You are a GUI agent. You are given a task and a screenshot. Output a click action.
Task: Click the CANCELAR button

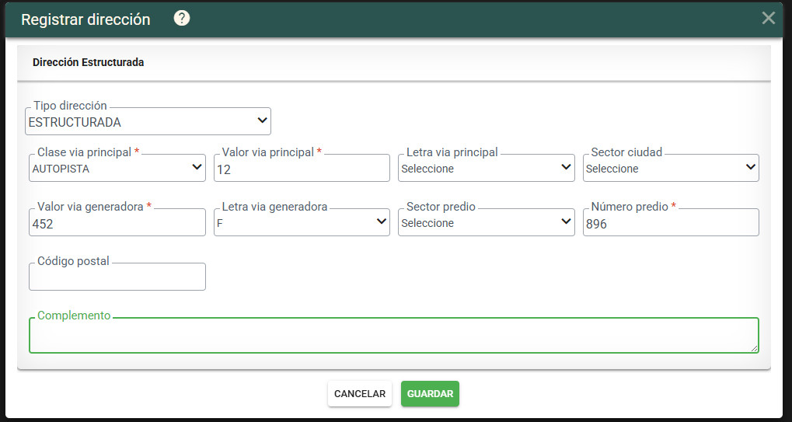[360, 394]
